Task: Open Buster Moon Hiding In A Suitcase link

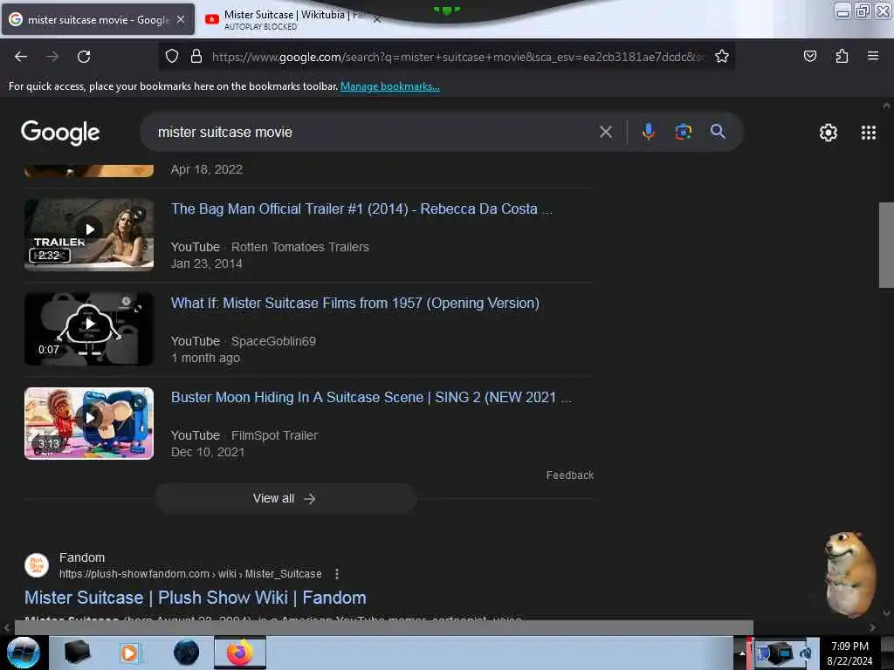Action: click(x=371, y=397)
